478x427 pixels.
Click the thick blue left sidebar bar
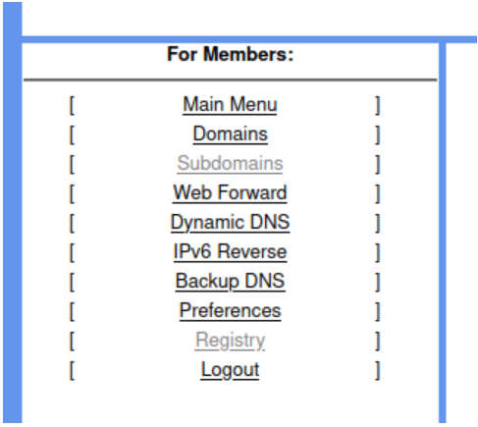tap(13, 213)
